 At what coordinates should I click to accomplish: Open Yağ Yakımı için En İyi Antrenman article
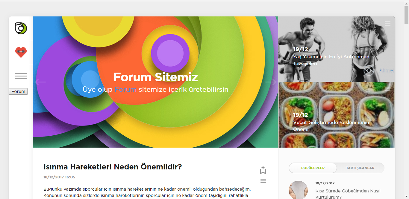pos(331,60)
